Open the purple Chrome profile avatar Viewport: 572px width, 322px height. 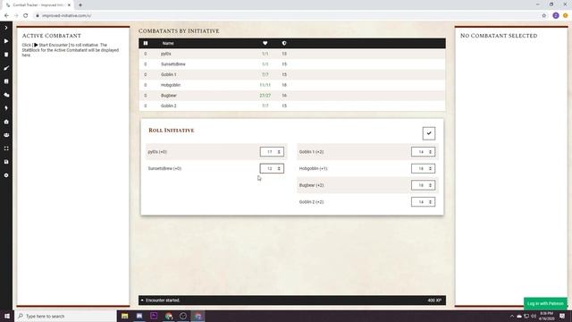(x=556, y=16)
